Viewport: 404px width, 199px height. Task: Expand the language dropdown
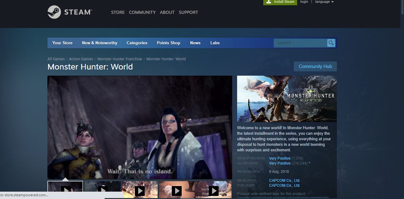point(324,2)
